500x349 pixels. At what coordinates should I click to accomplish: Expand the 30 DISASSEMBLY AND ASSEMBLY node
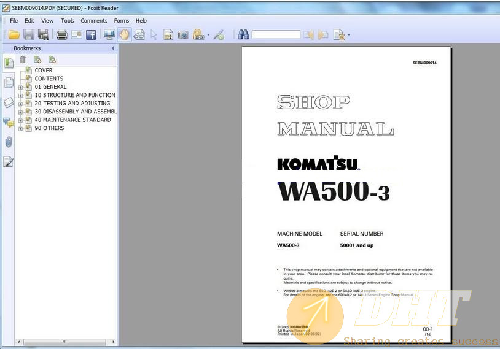click(20, 112)
